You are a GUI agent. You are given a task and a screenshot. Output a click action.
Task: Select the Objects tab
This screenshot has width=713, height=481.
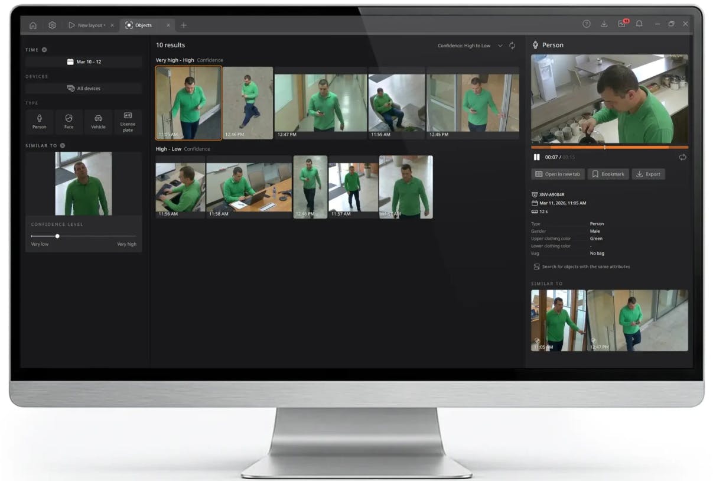click(x=144, y=25)
